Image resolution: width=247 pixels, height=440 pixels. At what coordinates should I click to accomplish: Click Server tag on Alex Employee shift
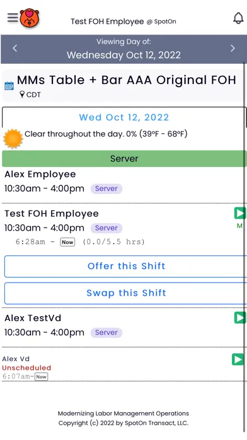pyautogui.click(x=106, y=188)
